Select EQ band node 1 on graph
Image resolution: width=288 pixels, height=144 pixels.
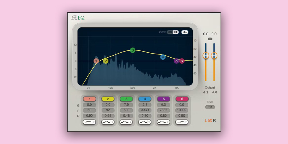(x=96, y=61)
